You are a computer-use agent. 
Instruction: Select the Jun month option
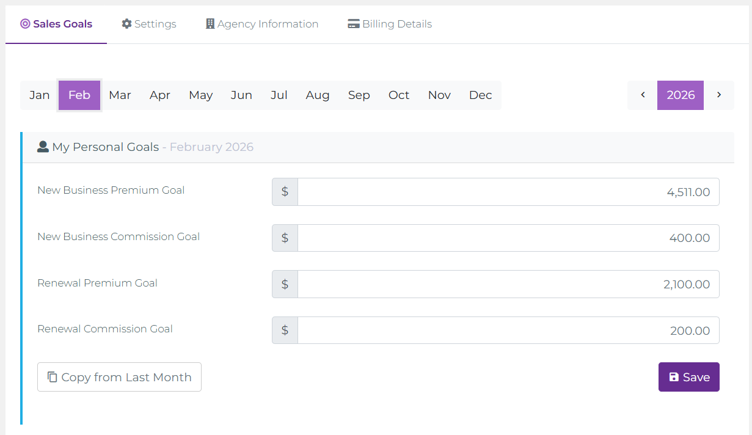(x=241, y=95)
